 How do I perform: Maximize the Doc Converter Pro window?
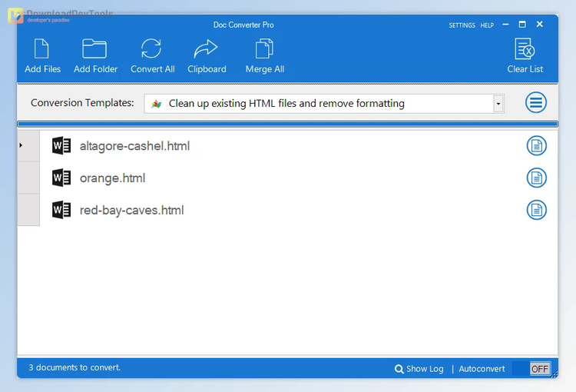(x=522, y=25)
